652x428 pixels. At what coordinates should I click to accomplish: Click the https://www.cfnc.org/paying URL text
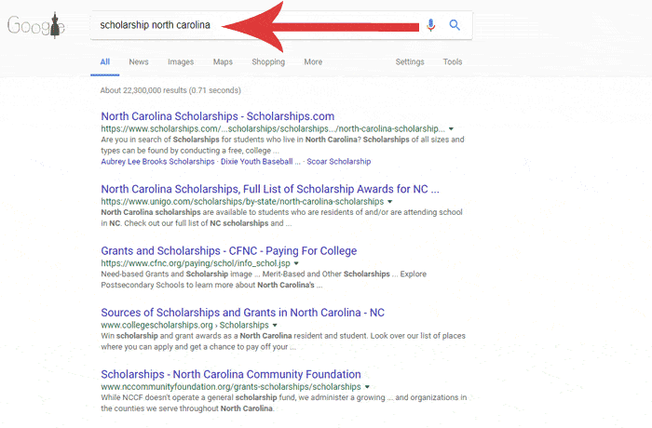[196, 263]
